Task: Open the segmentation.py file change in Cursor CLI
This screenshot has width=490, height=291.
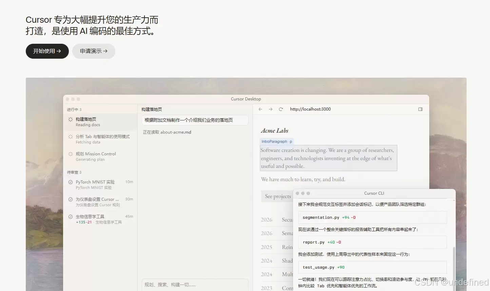Action: point(372,217)
